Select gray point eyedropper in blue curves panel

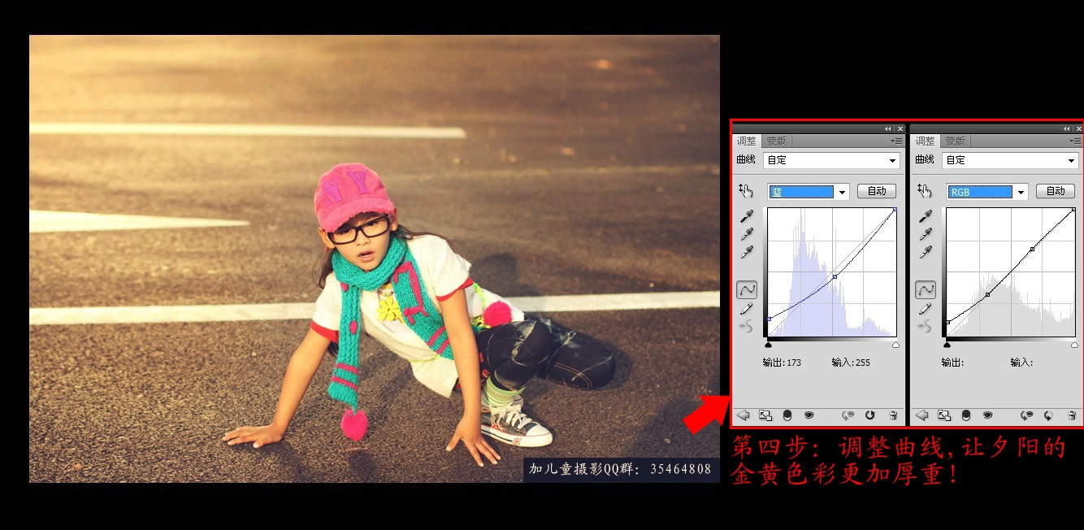coord(745,234)
